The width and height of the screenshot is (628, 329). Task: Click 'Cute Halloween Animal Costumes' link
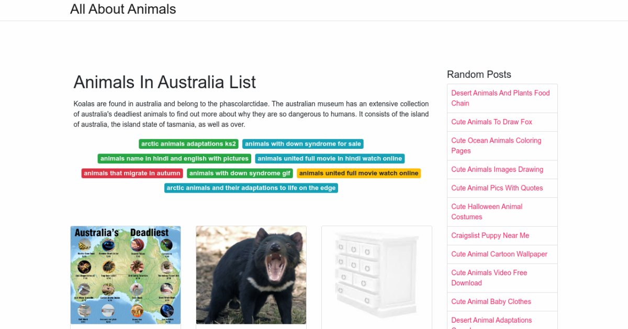(487, 211)
